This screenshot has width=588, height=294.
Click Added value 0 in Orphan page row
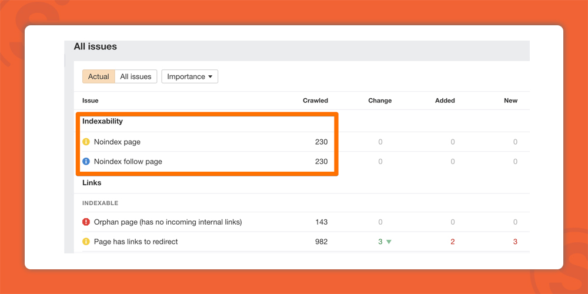pyautogui.click(x=453, y=222)
